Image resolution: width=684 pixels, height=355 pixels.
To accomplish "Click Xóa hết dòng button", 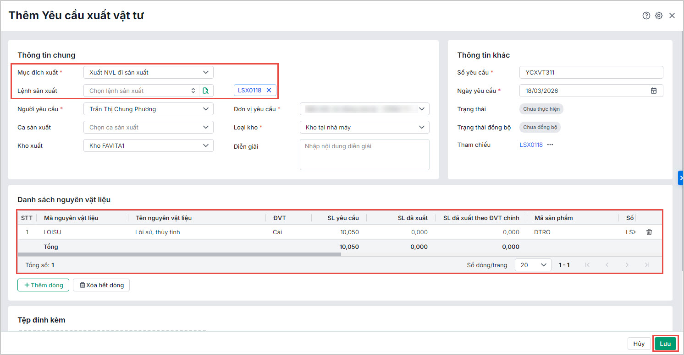I will click(101, 285).
